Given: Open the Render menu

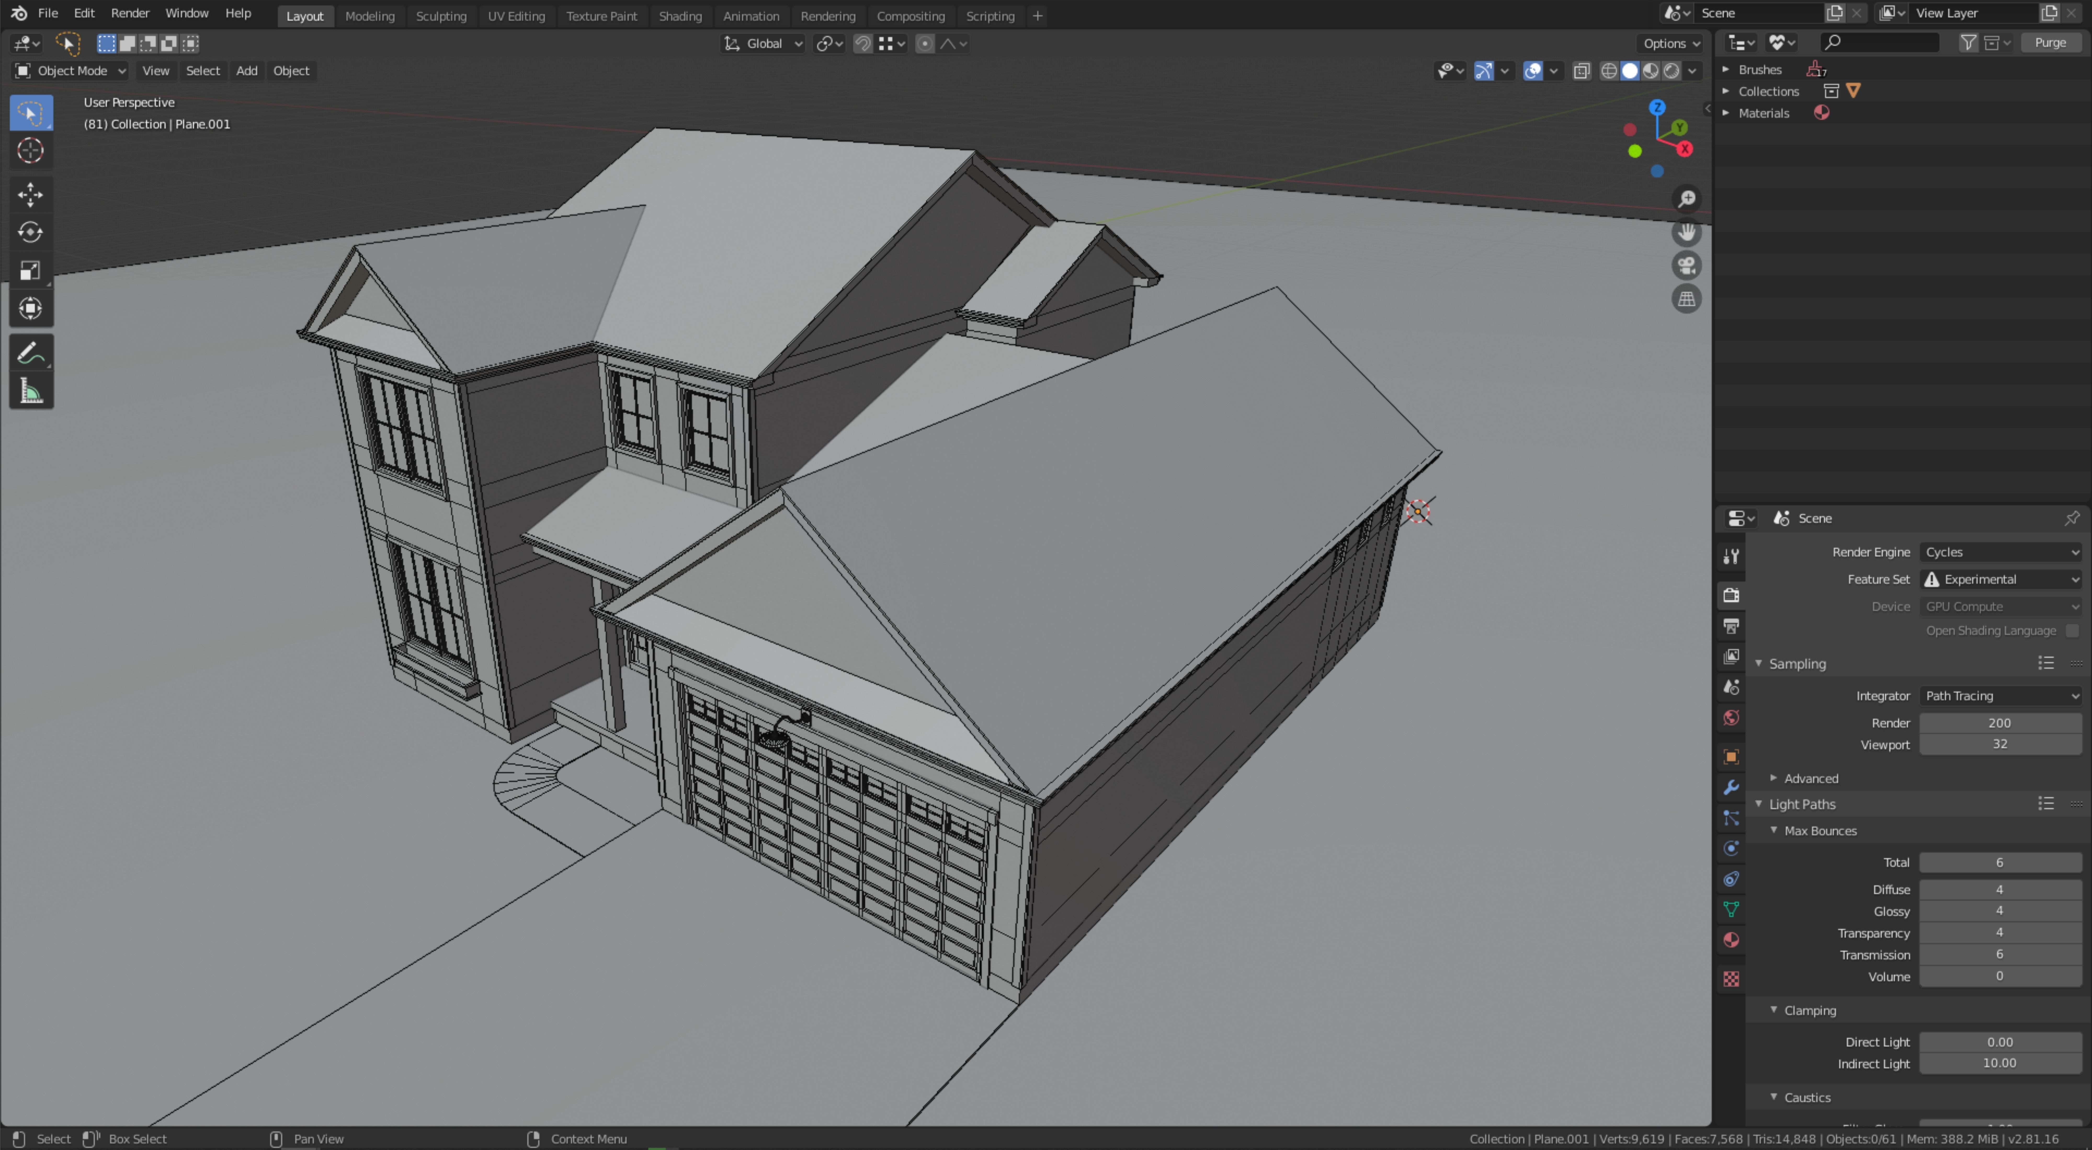Looking at the screenshot, I should click(x=130, y=14).
